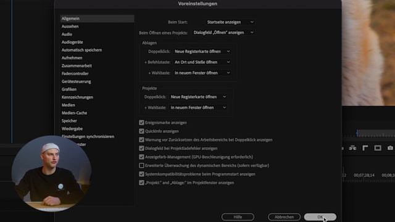
Task: Click the Projekte group label
Action: point(149,88)
